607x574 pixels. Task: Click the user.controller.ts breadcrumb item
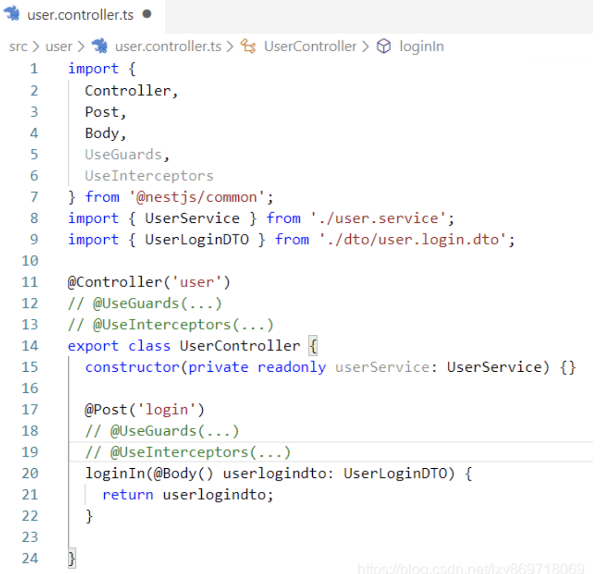[x=168, y=47]
